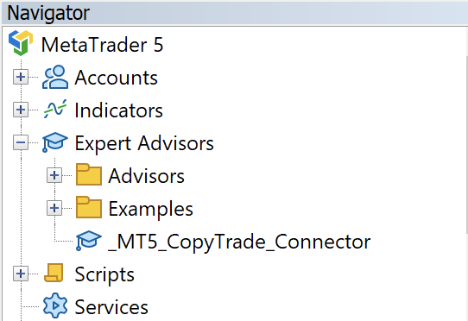Click the _MT5_CopyTrade_Connector cap icon

88,240
